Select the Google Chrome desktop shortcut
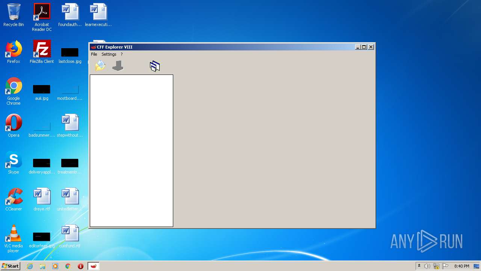 [x=14, y=91]
